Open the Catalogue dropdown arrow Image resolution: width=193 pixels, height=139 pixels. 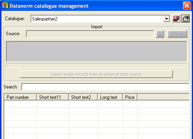(x=166, y=19)
